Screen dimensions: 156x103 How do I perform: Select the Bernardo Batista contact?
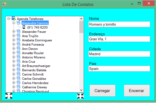point(34,70)
